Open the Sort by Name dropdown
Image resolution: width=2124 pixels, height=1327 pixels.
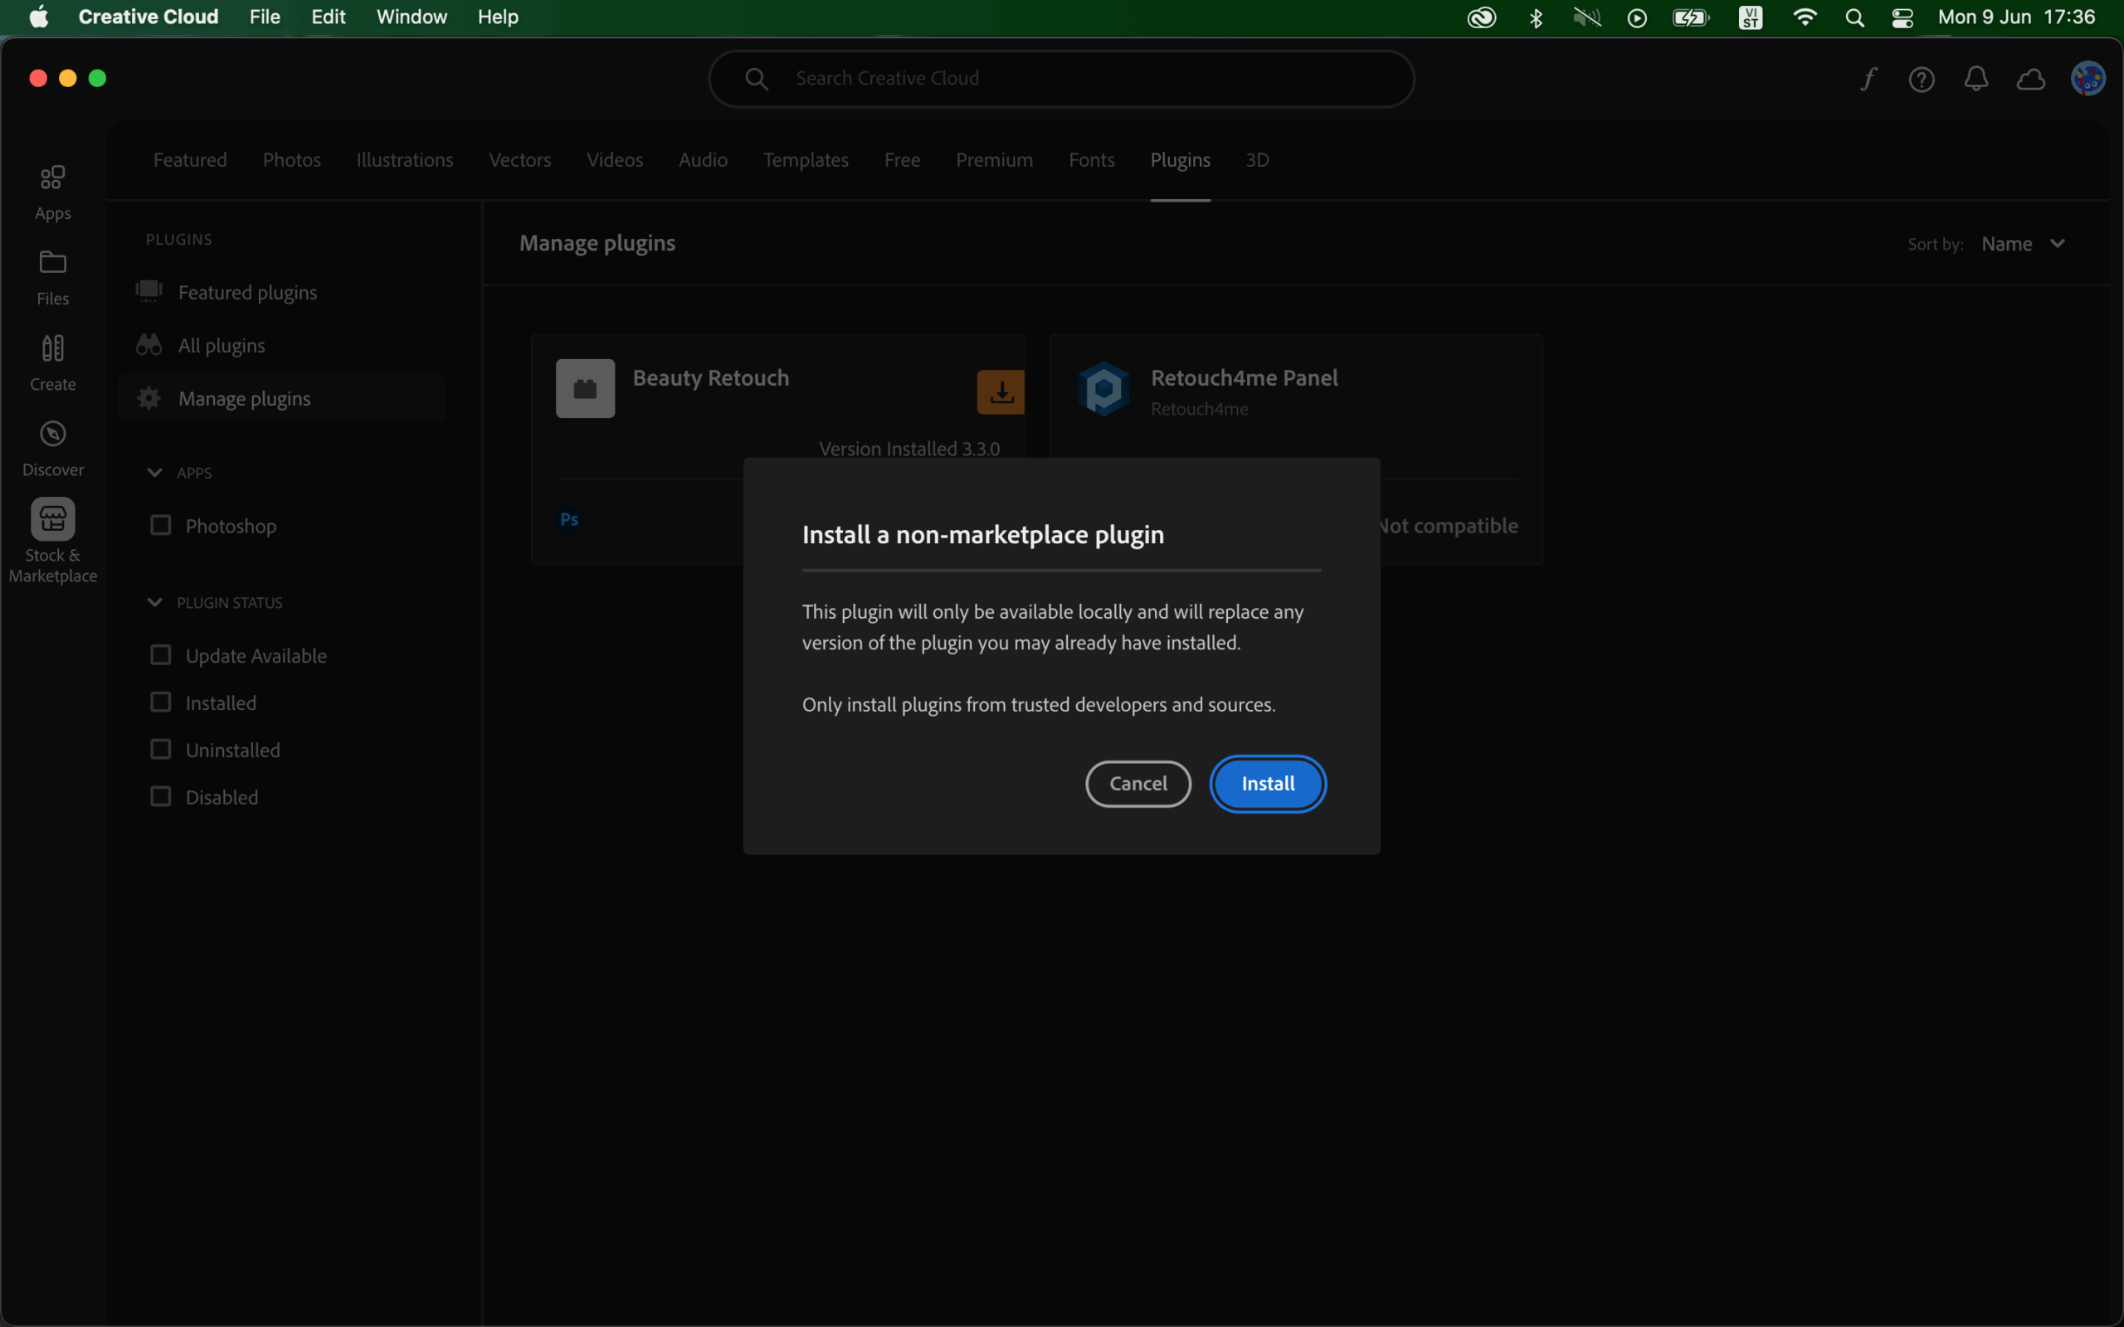(x=2023, y=244)
